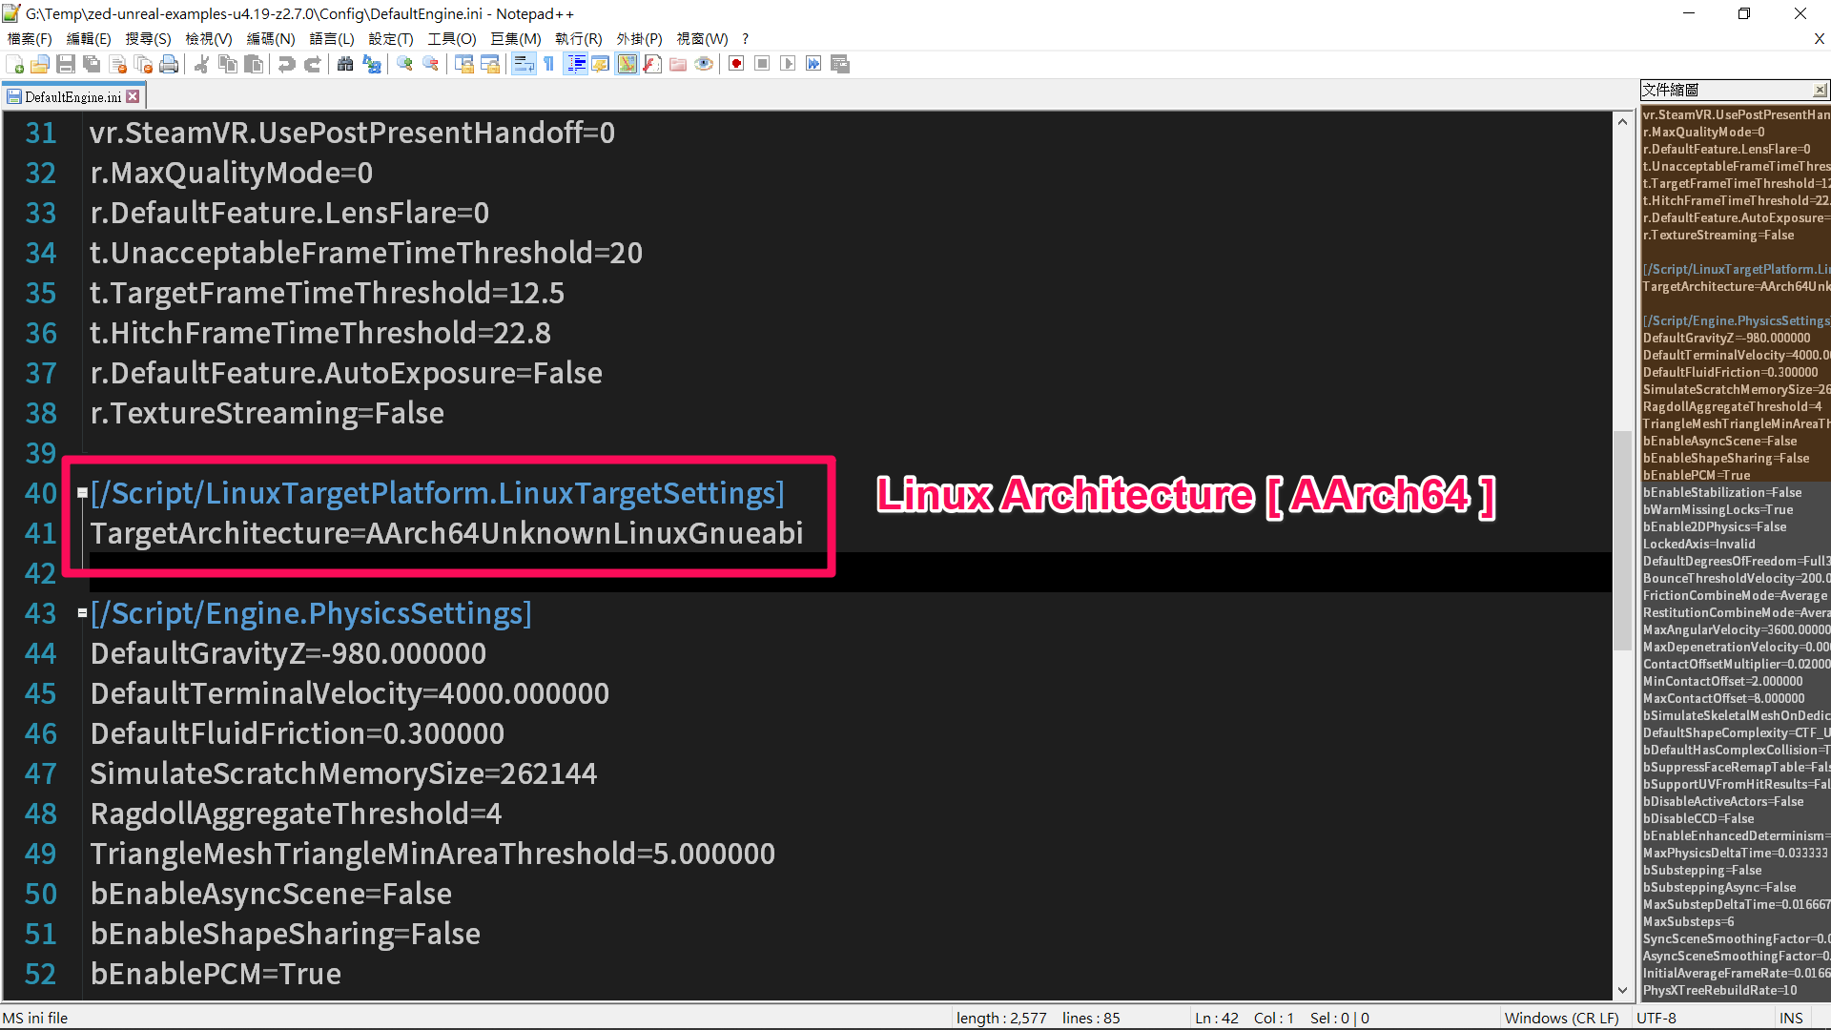Start recording a macro
The image size is (1831, 1030).
click(735, 64)
